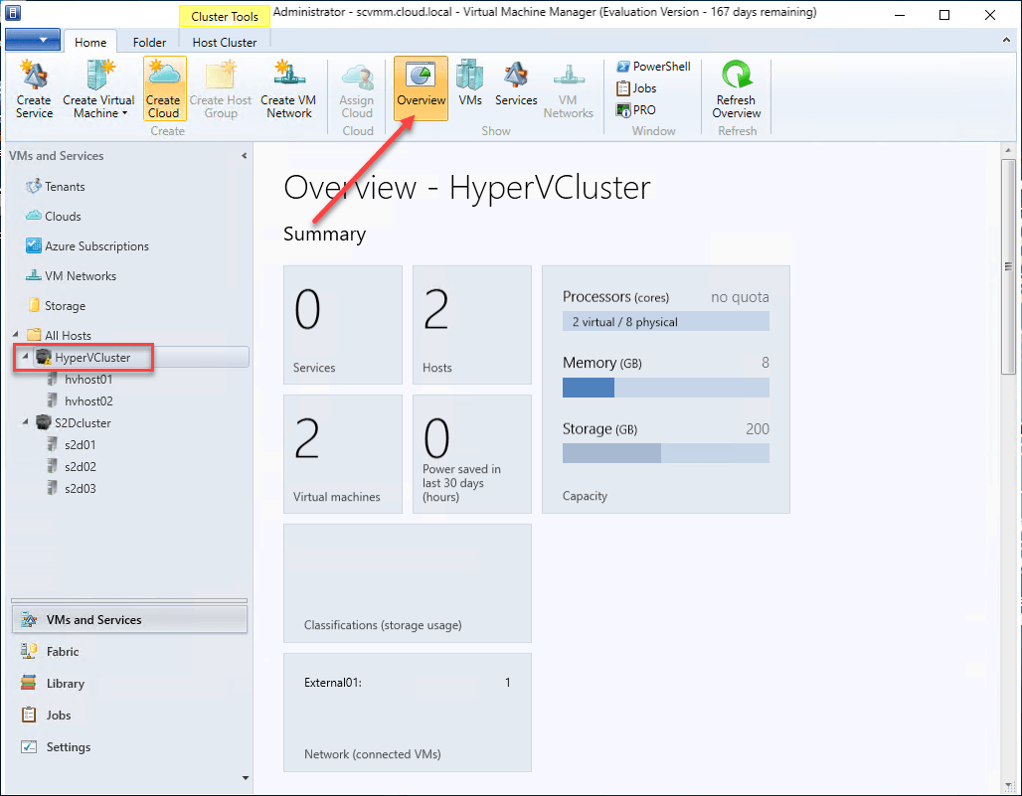
Task: Open the Settings workspace
Action: point(129,747)
